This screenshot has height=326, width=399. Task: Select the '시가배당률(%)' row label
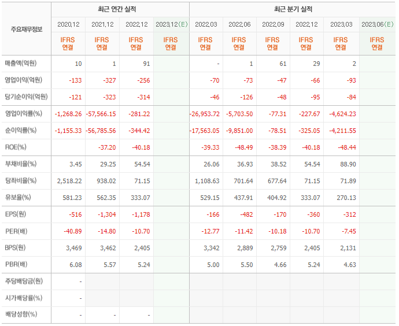pos(24,298)
